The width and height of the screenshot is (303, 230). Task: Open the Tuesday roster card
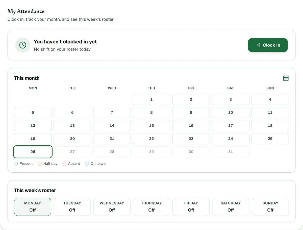tap(72, 207)
